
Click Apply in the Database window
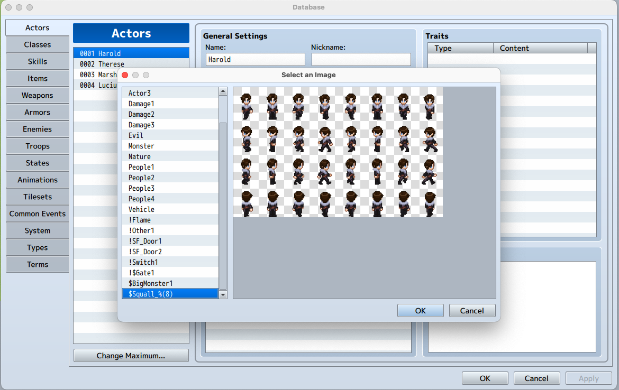589,378
